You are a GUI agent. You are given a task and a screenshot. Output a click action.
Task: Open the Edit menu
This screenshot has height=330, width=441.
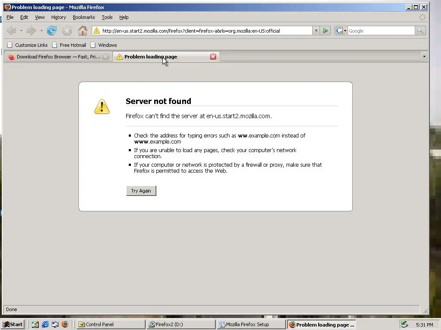point(24,17)
